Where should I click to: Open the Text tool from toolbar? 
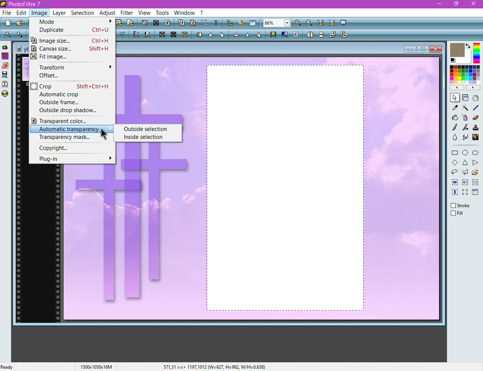pos(216,23)
